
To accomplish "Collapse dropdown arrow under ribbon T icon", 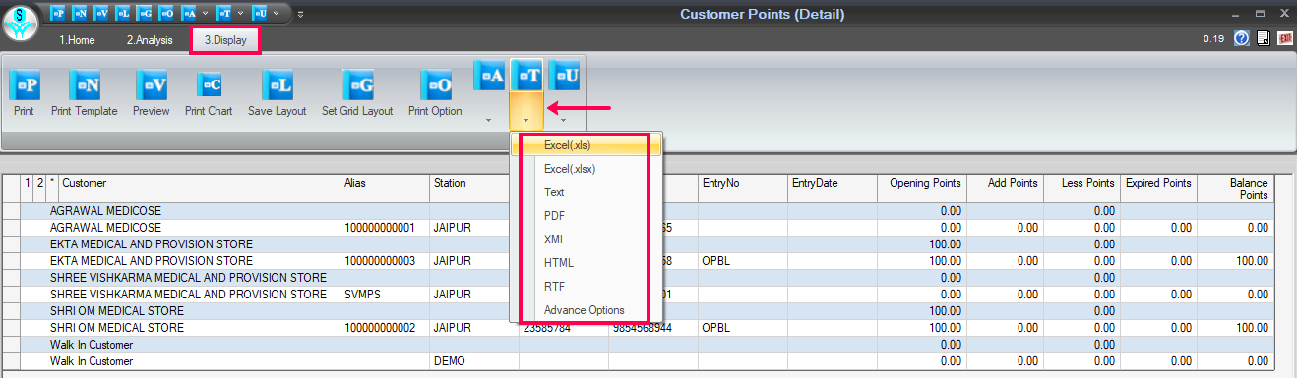I will pos(526,121).
